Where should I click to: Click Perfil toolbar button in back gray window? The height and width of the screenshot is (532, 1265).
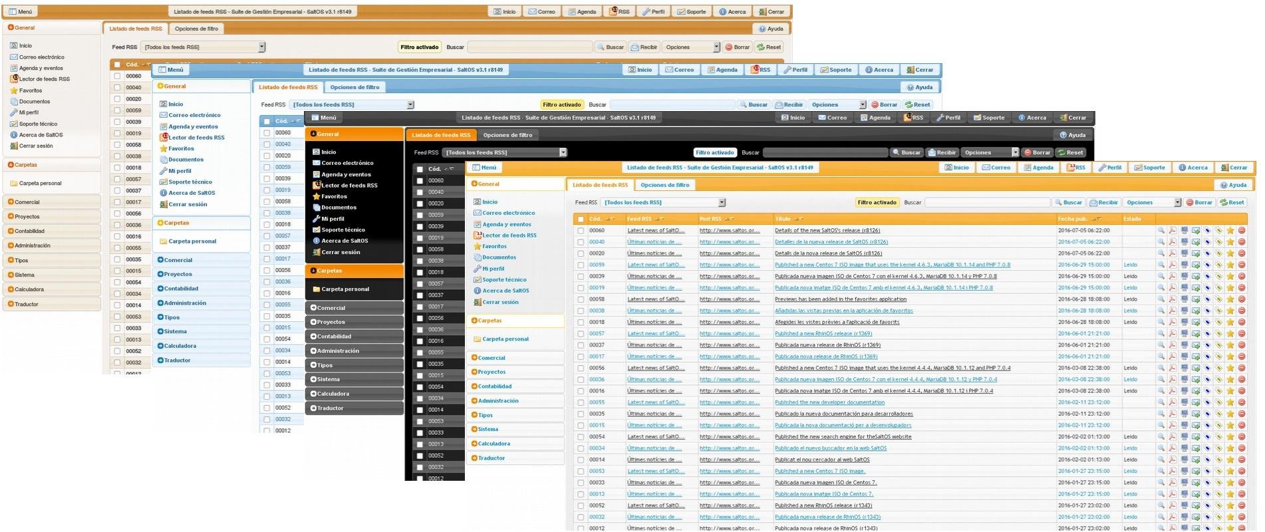click(654, 11)
